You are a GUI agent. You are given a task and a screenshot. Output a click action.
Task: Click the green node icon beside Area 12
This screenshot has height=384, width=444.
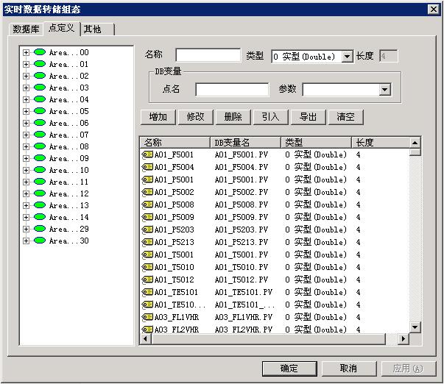point(40,193)
